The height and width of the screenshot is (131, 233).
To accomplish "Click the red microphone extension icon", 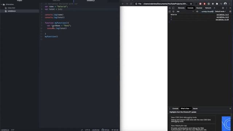I will coord(205,4).
